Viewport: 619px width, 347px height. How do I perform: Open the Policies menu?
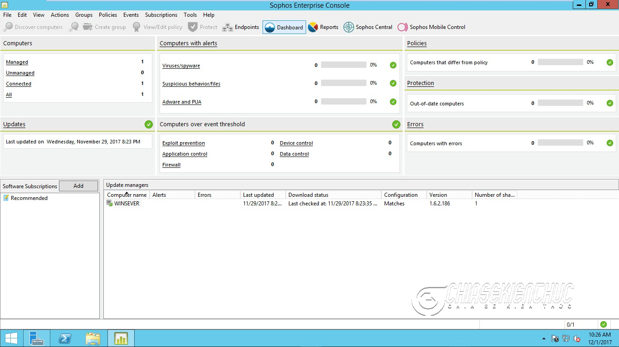tap(108, 15)
